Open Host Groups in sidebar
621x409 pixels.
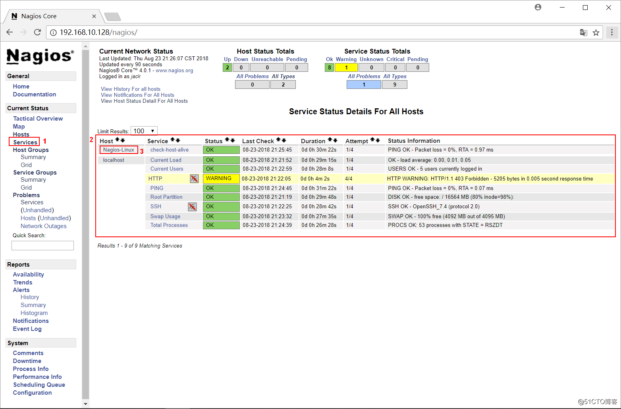31,150
